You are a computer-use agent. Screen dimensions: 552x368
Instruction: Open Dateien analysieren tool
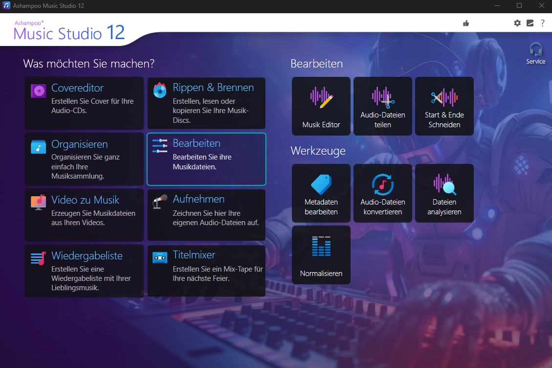(444, 193)
